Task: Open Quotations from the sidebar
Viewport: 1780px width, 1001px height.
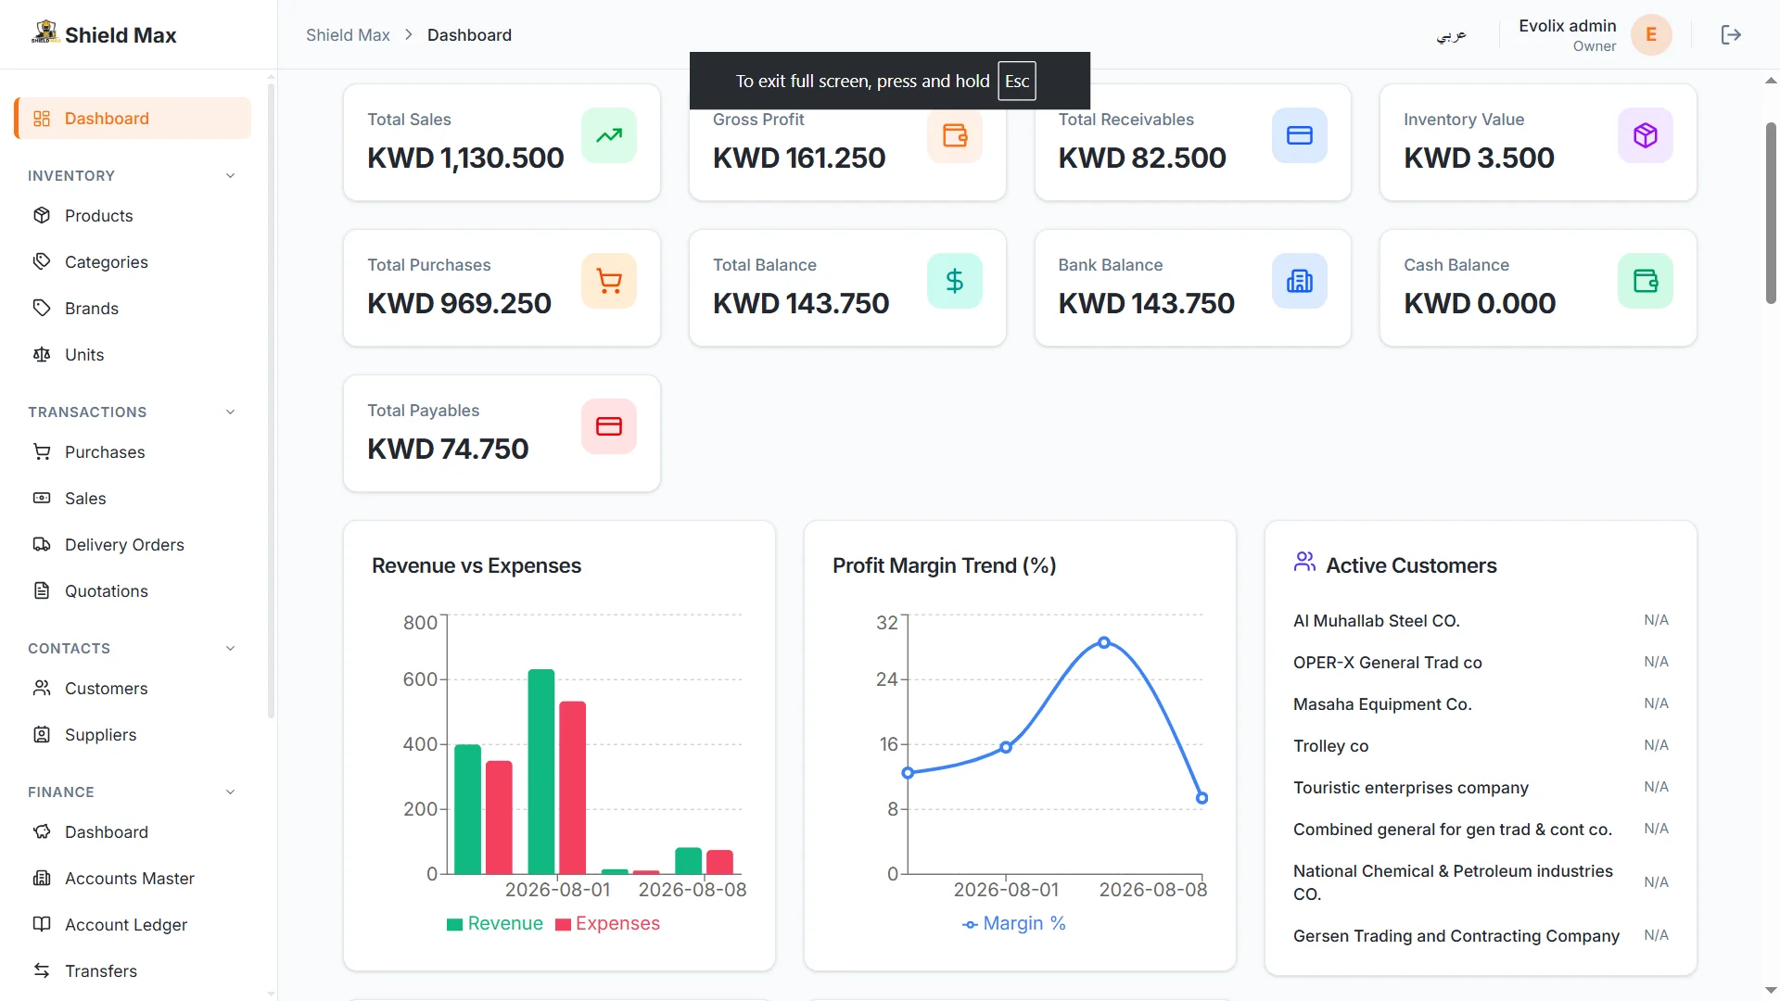Action: [133, 591]
